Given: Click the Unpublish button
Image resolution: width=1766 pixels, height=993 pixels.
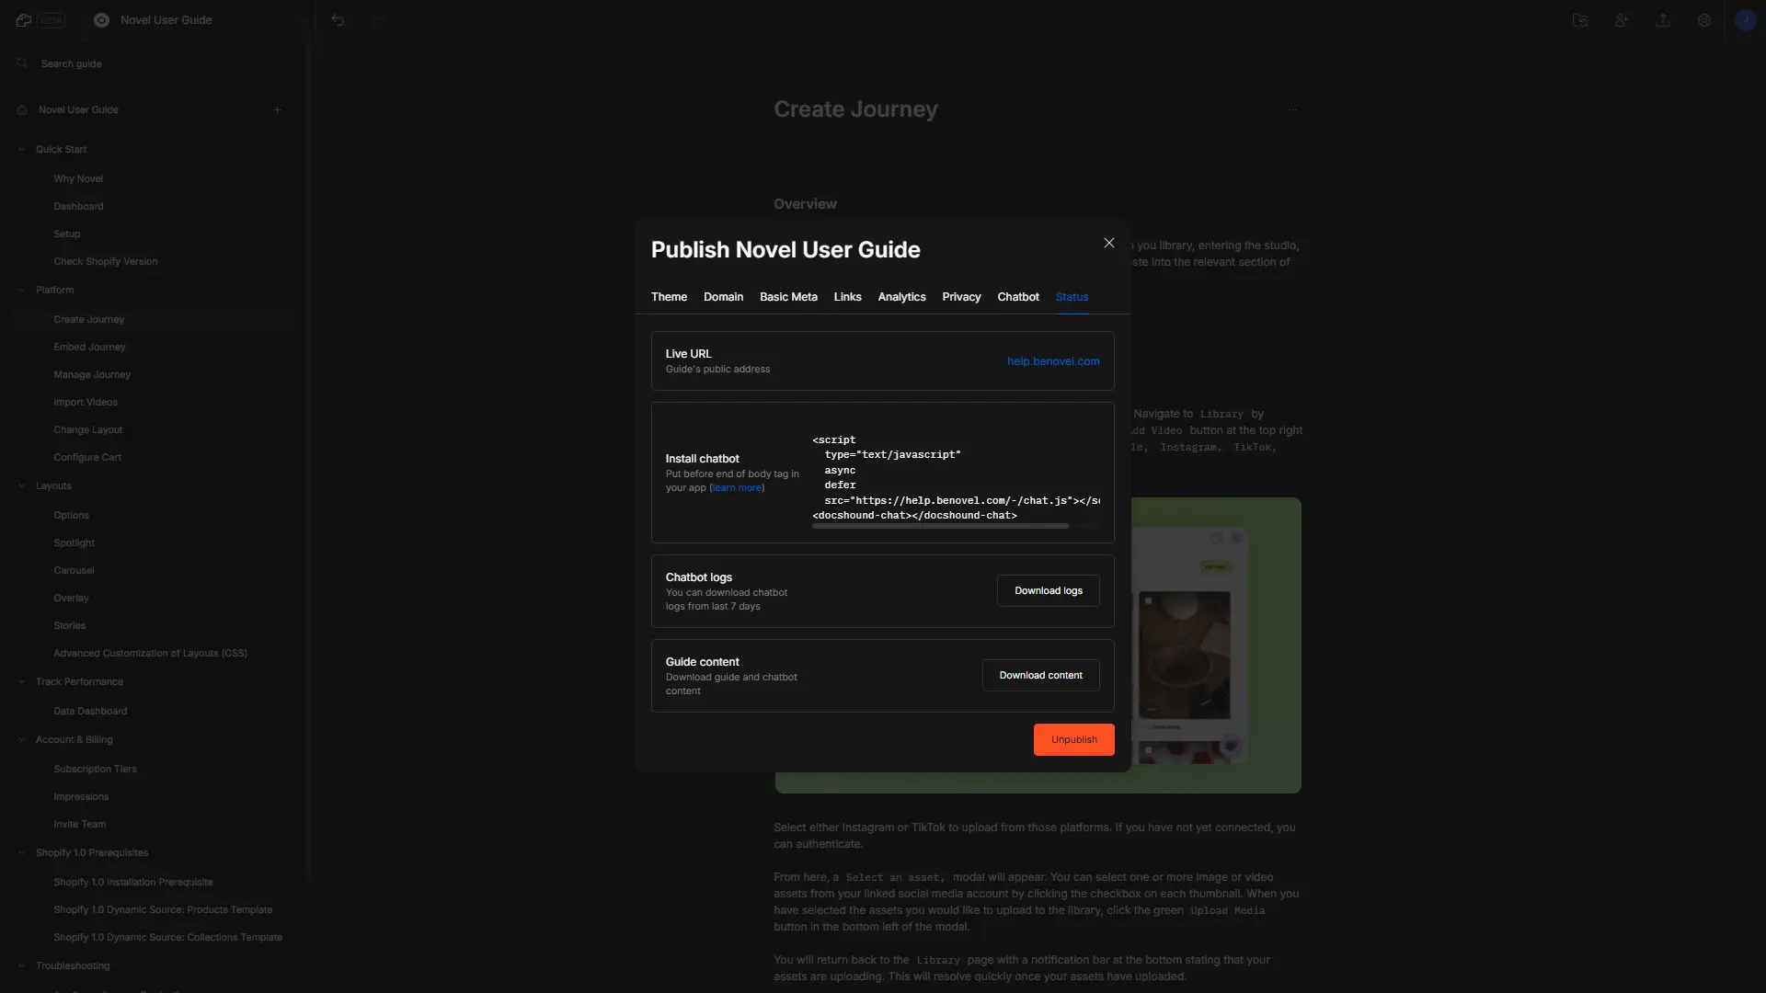Looking at the screenshot, I should pos(1073,739).
